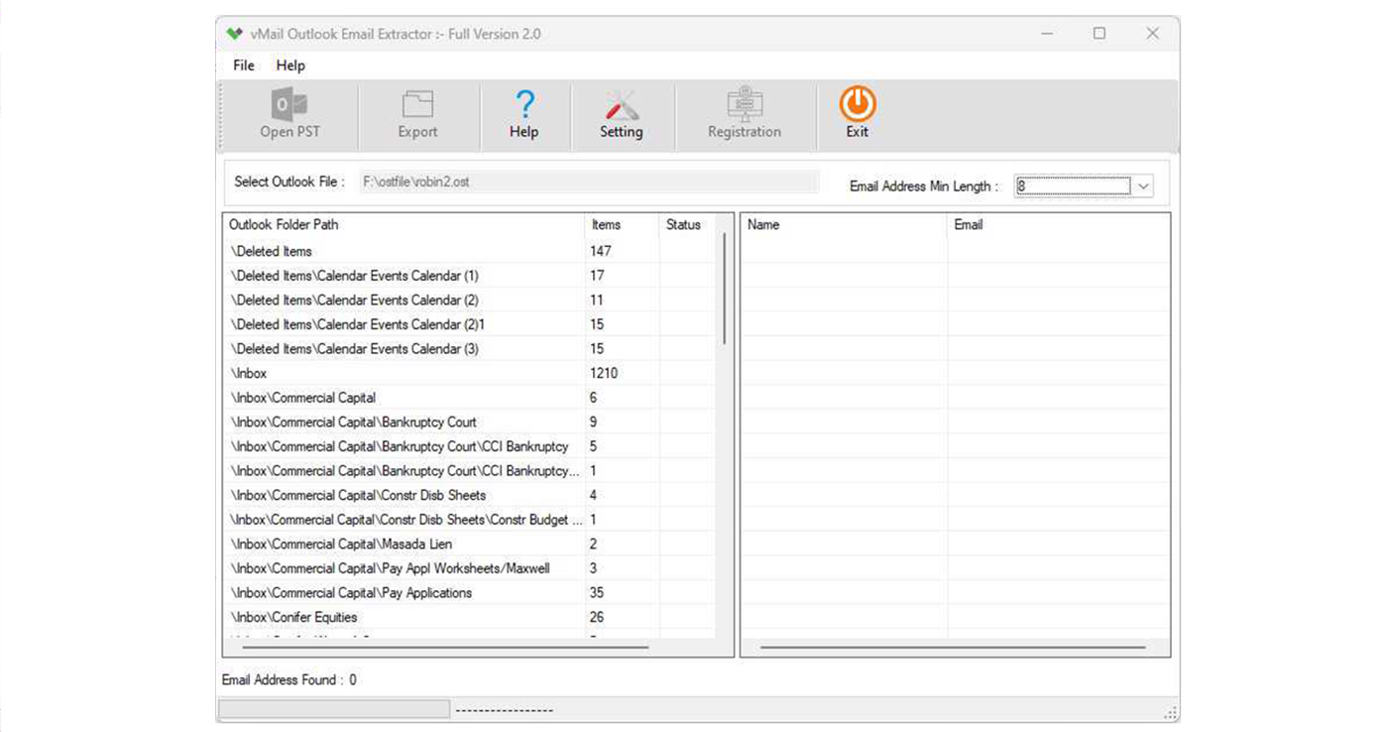This screenshot has height=732, width=1387.
Task: Click the Email Address Found counter
Action: click(289, 680)
